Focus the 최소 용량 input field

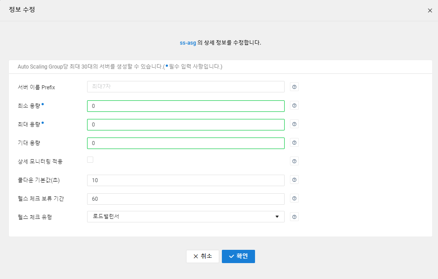(186, 106)
